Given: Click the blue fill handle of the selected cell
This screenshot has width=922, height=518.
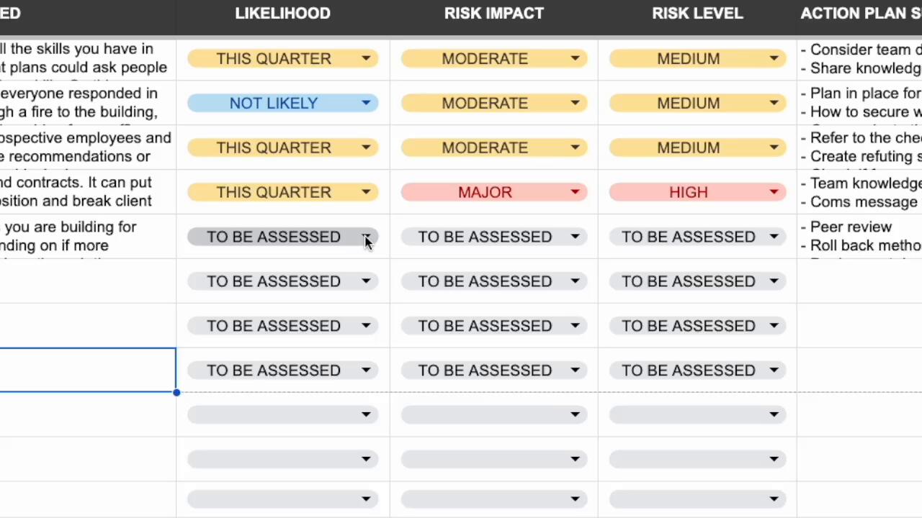Looking at the screenshot, I should [x=176, y=392].
